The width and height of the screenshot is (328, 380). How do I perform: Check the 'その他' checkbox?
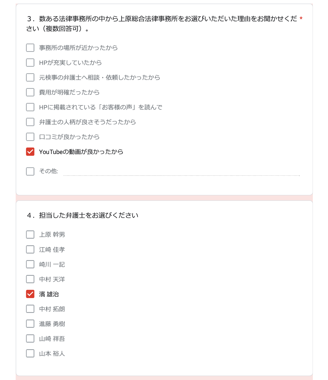point(30,172)
